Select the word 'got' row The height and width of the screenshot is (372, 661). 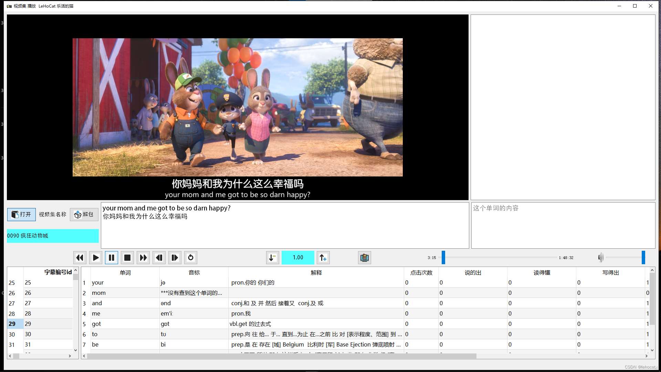[96, 324]
